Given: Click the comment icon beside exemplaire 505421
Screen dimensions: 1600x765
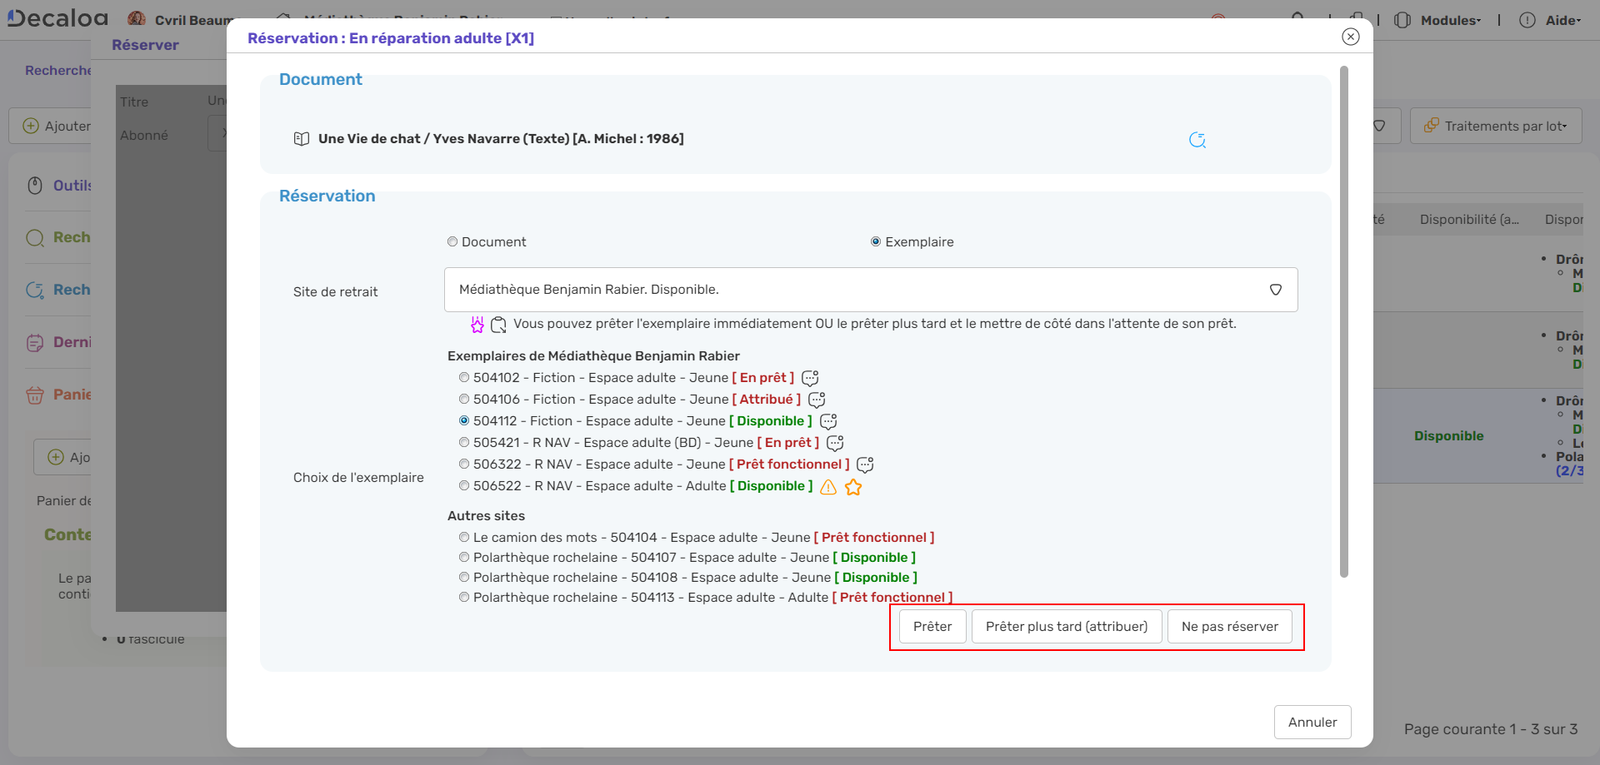Looking at the screenshot, I should coord(834,444).
